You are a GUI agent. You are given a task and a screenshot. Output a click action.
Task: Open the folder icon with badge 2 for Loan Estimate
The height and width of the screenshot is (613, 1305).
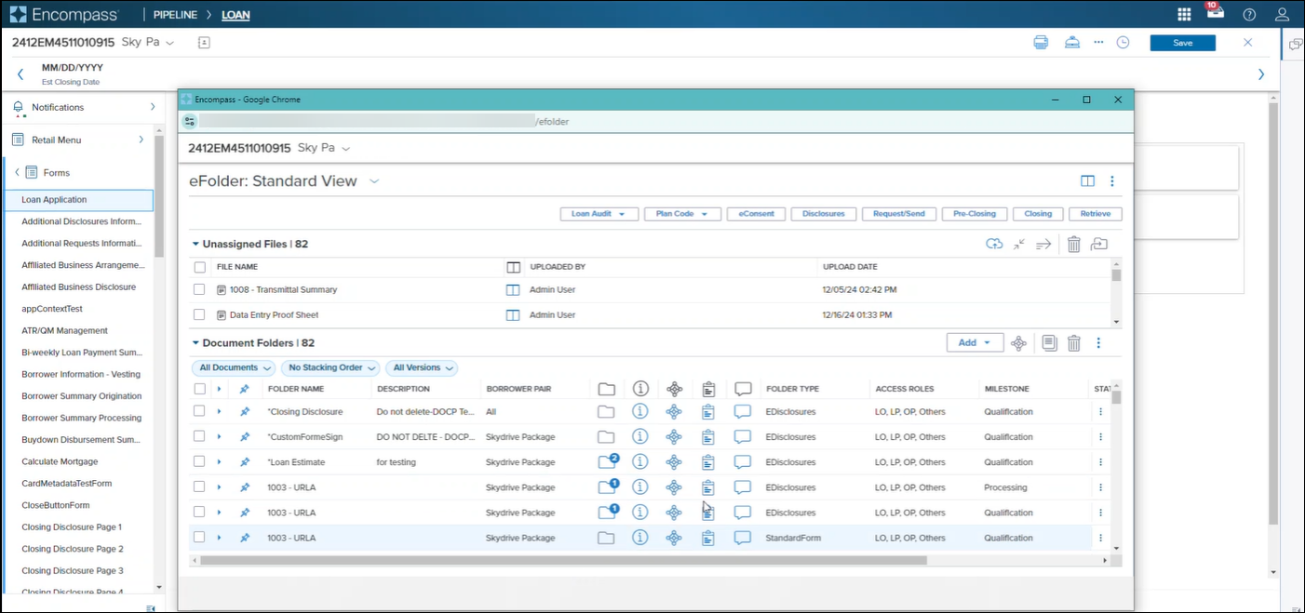pyautogui.click(x=607, y=461)
